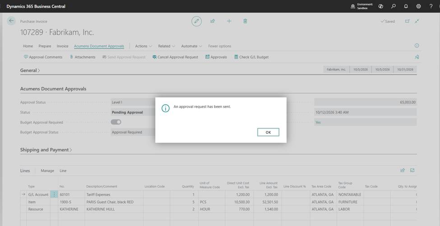The width and height of the screenshot is (440, 226).
Task: Toggle Budget Approval Required switch
Action: pos(116,122)
